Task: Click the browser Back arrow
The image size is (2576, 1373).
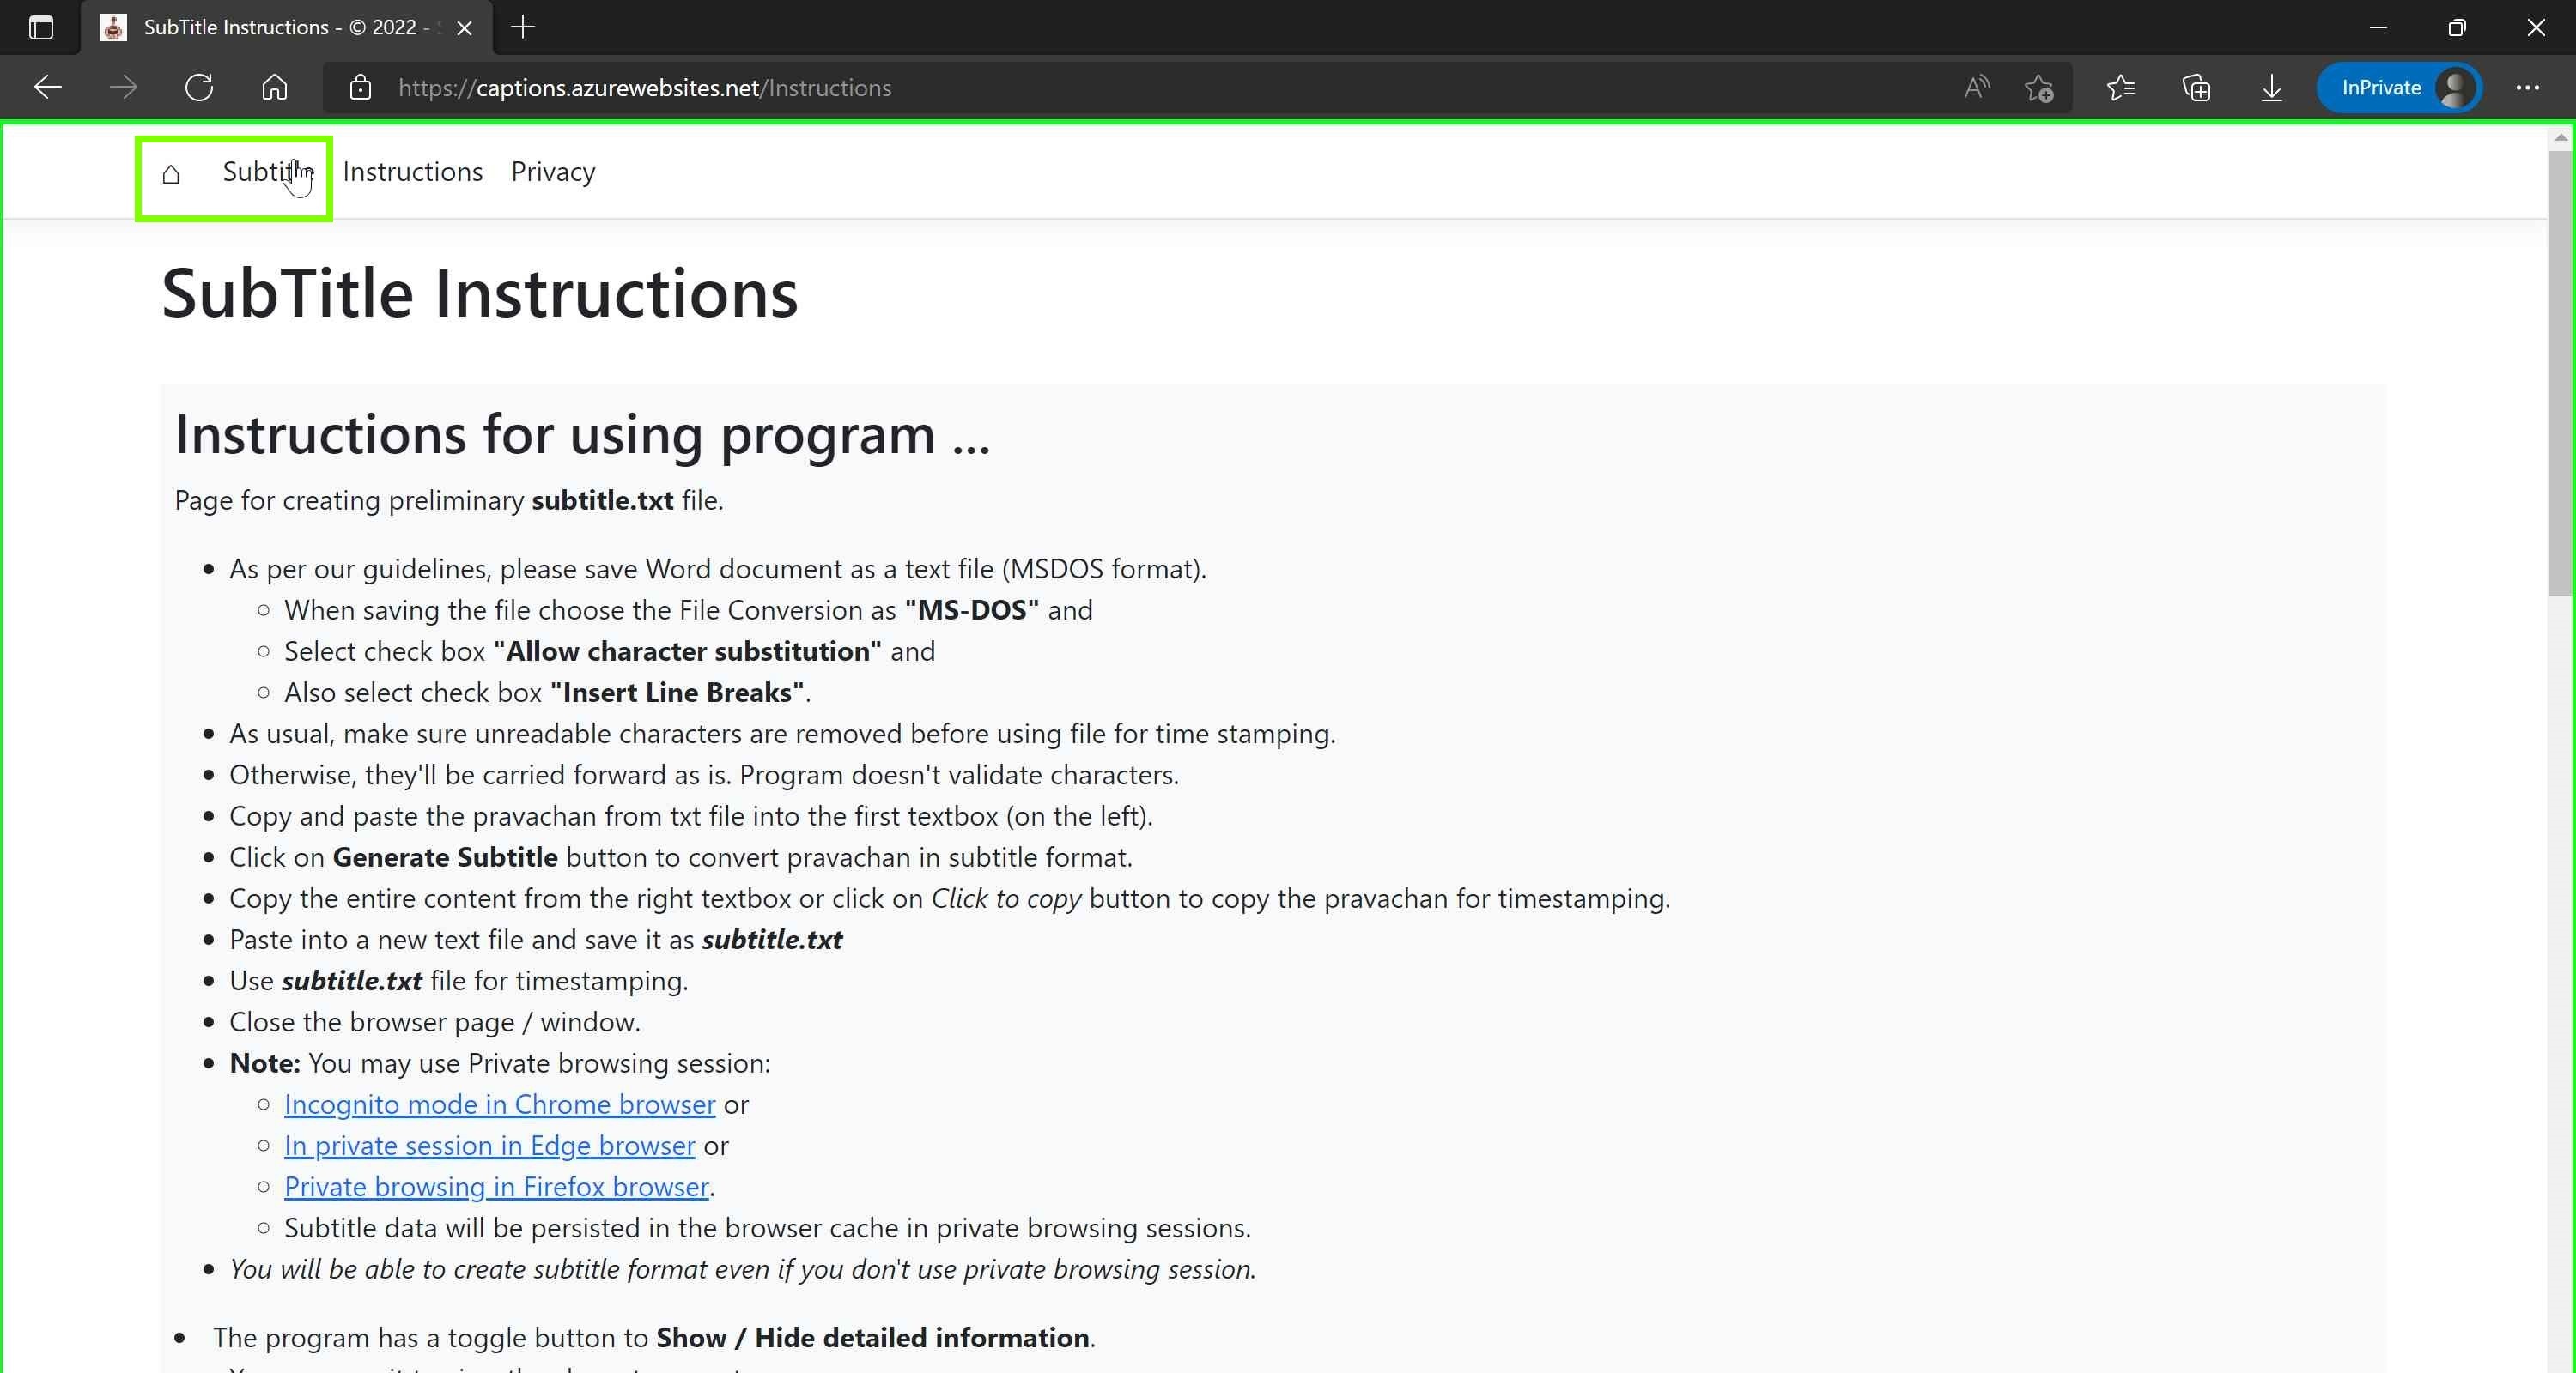Action: (x=48, y=88)
